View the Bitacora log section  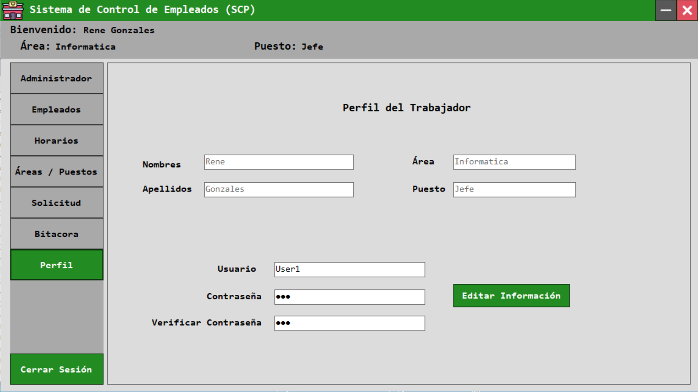57,234
